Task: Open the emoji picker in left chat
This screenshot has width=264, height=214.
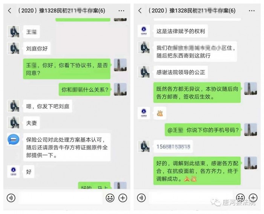Action: 110,198
